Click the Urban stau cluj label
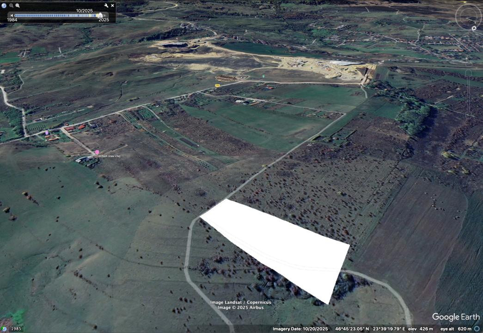Viewport: 483px width, 333px height. coord(109,156)
